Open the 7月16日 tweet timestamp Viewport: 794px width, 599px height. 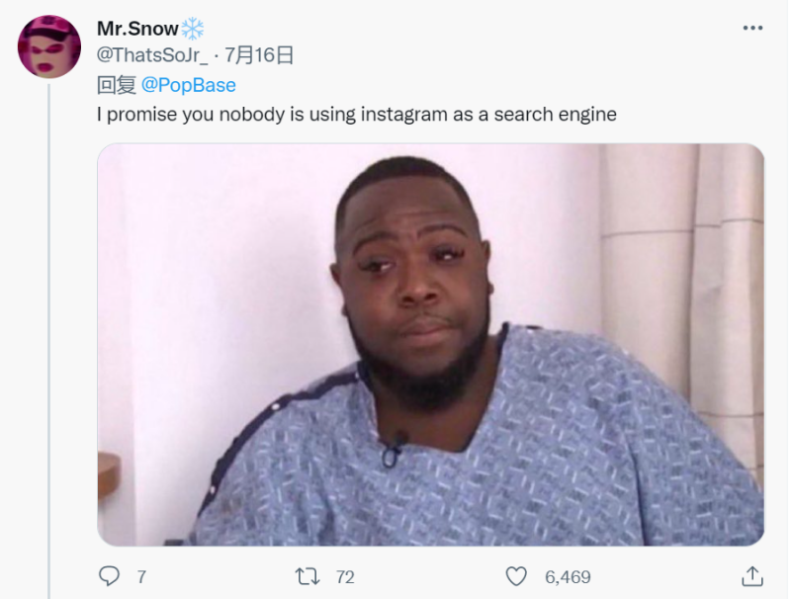(x=259, y=54)
